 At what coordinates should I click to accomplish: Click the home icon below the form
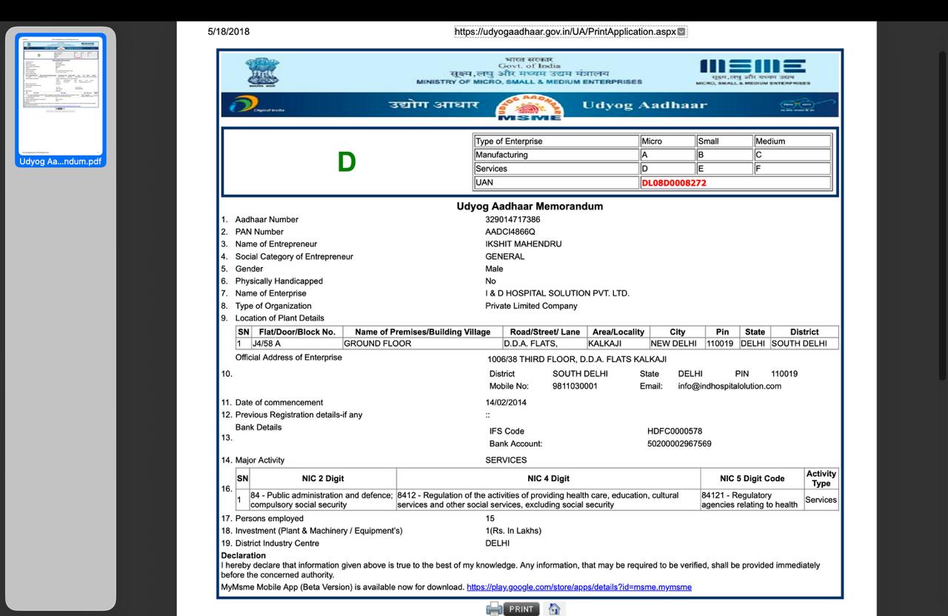[553, 609]
